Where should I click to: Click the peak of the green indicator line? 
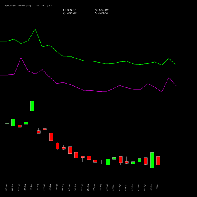coord(35,29)
